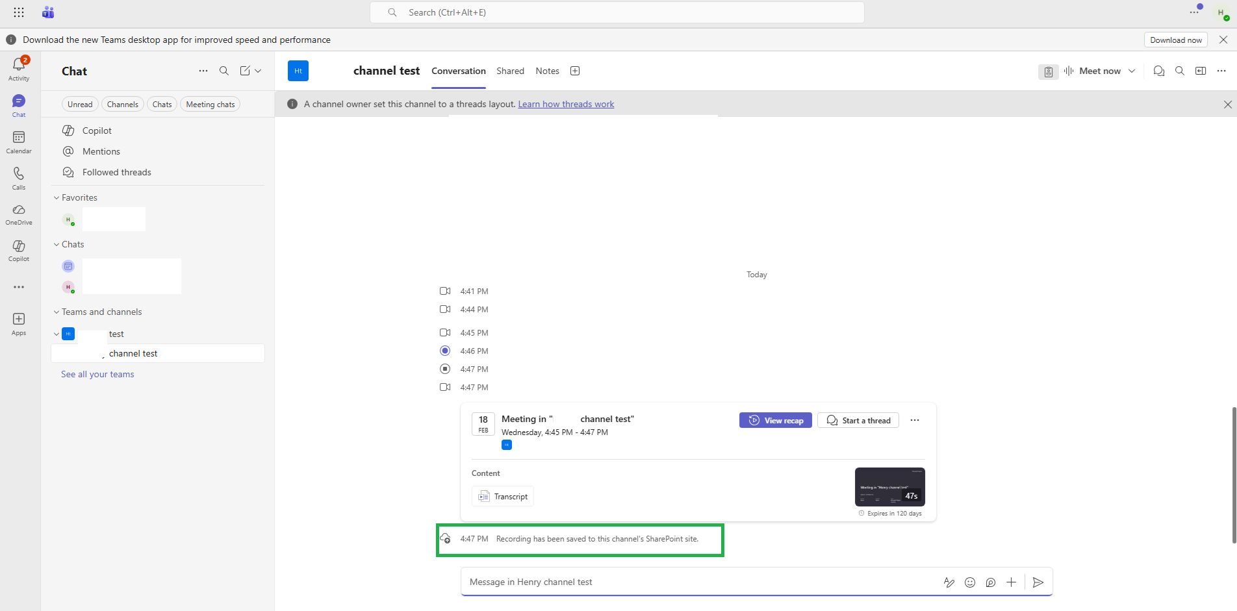Open Copilot in the left rail
The image size is (1237, 611).
point(19,251)
